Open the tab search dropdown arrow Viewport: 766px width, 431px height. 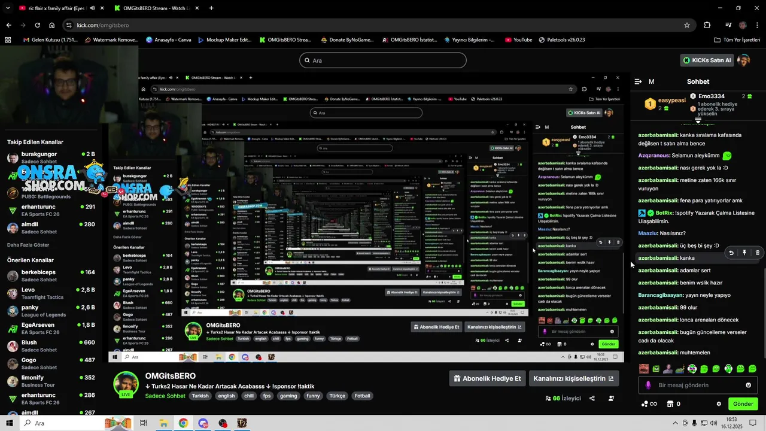point(7,8)
